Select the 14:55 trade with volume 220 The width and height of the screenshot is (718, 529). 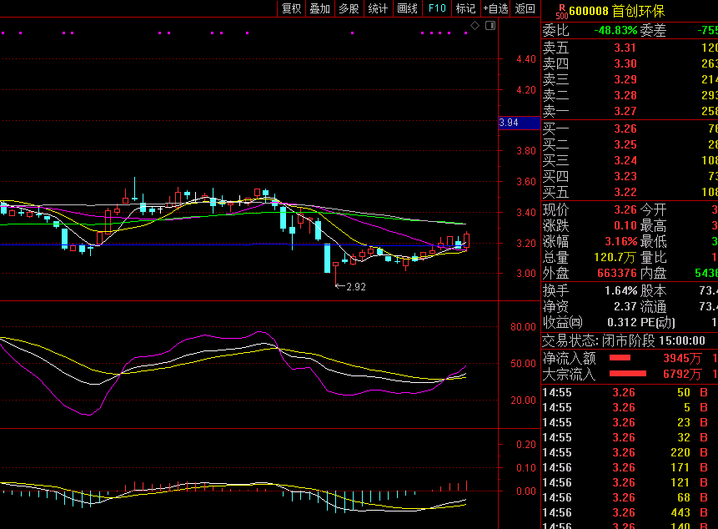(x=630, y=452)
